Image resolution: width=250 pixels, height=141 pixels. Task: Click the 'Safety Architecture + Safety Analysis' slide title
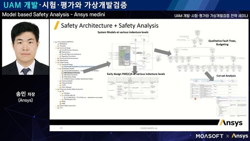(x=110, y=25)
